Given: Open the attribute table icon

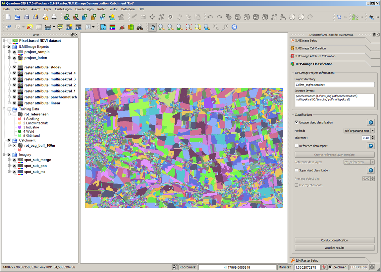Looking at the screenshot, I should click(39, 27).
